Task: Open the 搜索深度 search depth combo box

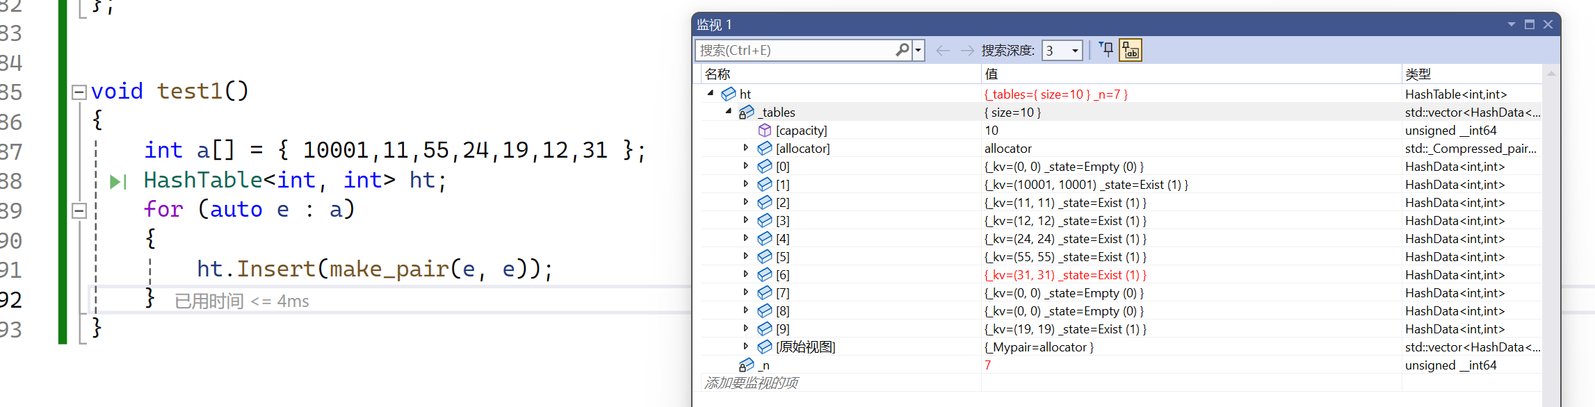Action: pyautogui.click(x=1062, y=50)
